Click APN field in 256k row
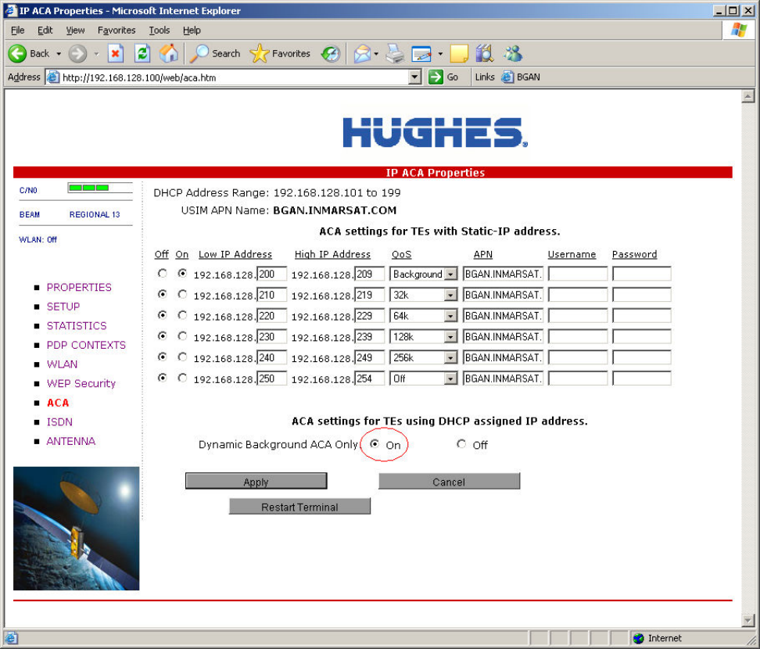Screen dimensions: 760x649 (503, 357)
